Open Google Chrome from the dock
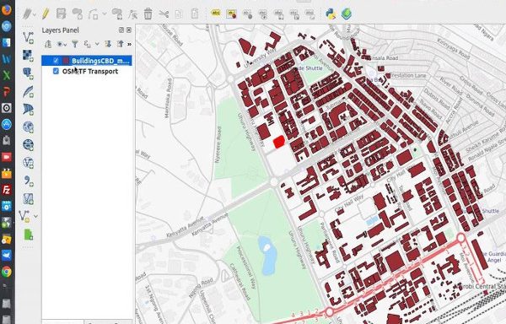 [x=7, y=272]
